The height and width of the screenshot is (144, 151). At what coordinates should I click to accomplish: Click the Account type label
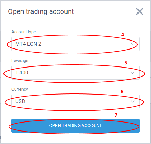coord(24,32)
